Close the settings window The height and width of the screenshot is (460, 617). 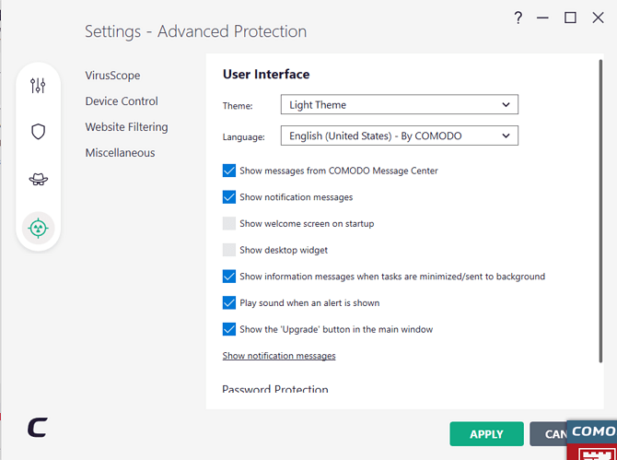598,18
